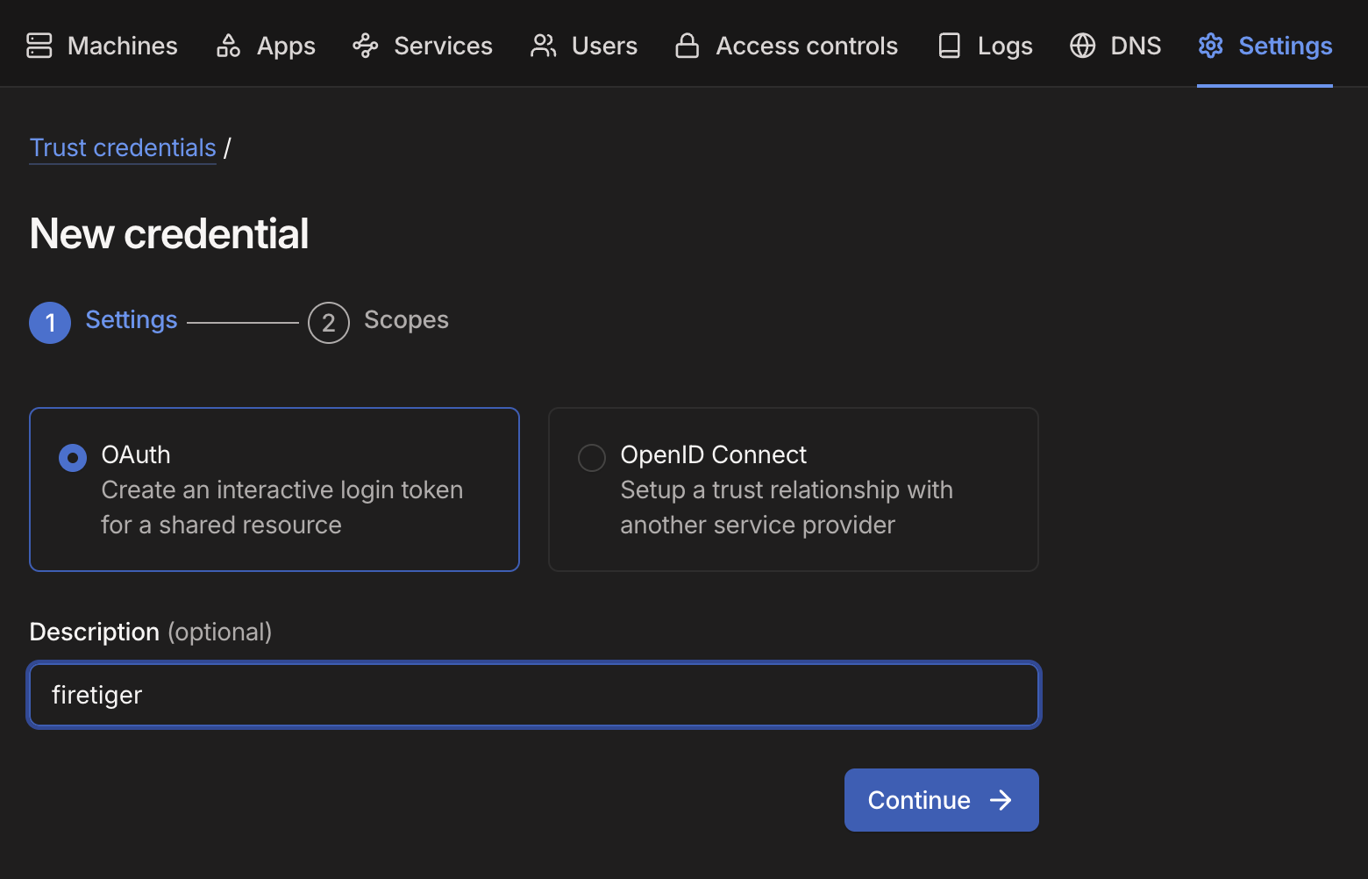Select the OAuth radio button
The height and width of the screenshot is (879, 1368).
tap(73, 457)
